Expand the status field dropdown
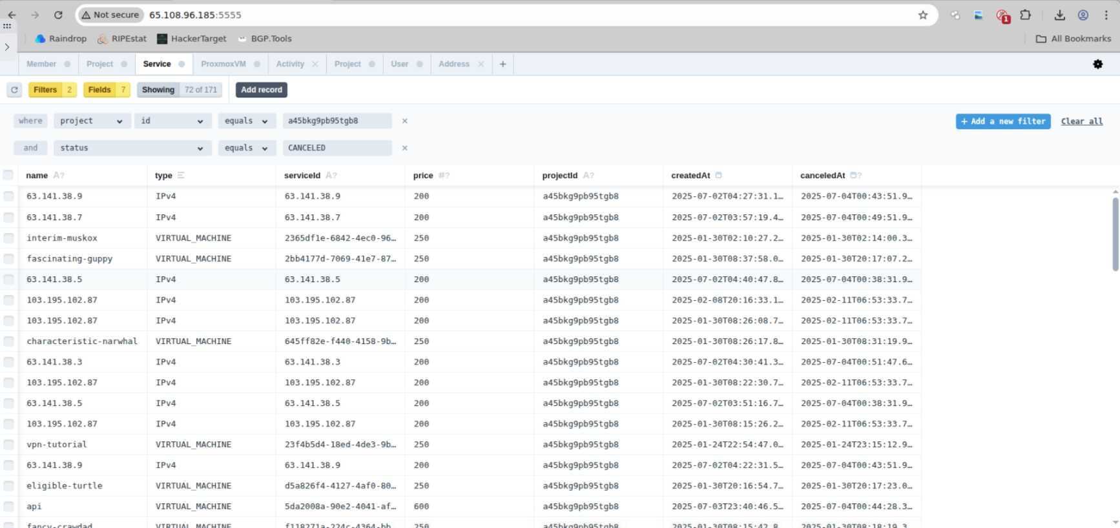The width and height of the screenshot is (1120, 528). click(131, 148)
